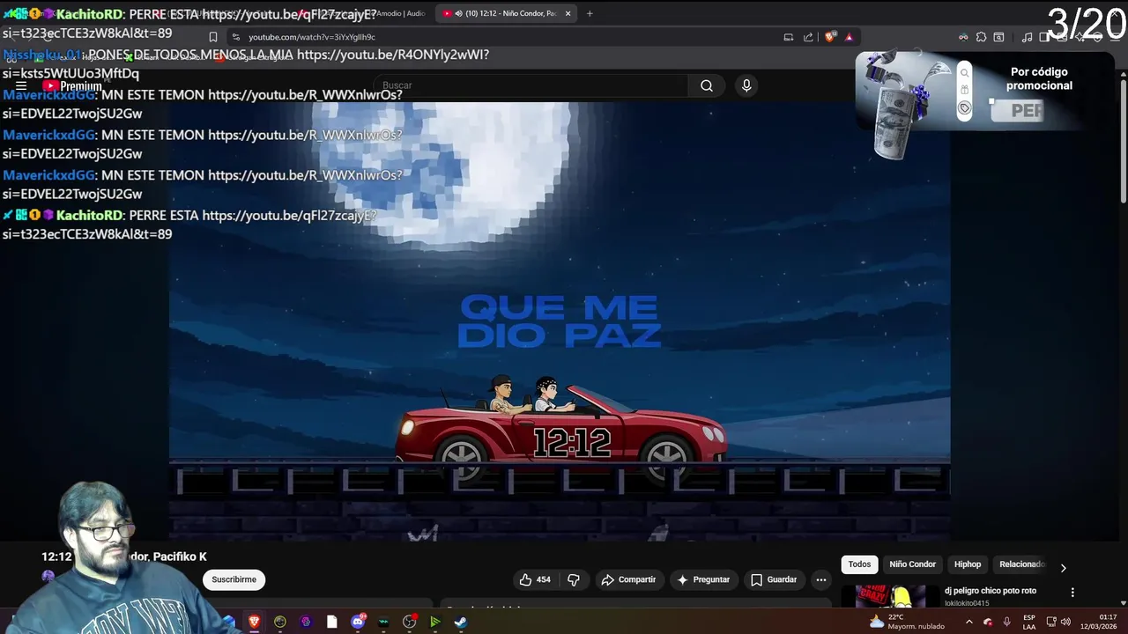Open options for dj peligro video
Viewport: 1128px width, 634px height.
point(1072,593)
